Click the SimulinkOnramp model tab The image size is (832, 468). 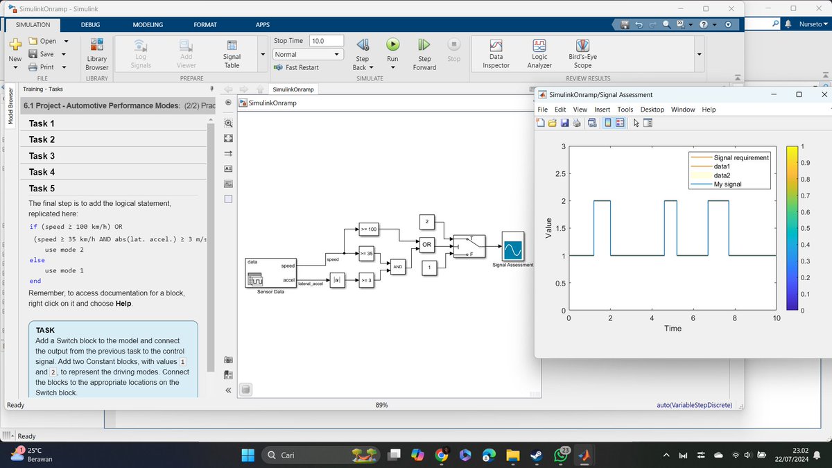(x=292, y=89)
